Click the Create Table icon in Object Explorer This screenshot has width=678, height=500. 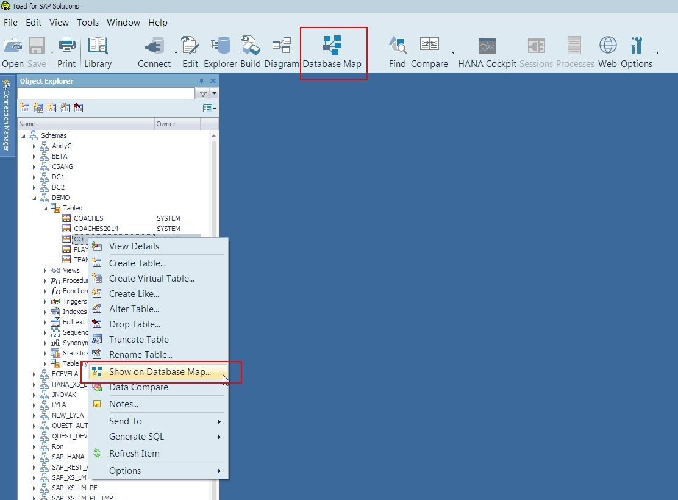(x=24, y=108)
